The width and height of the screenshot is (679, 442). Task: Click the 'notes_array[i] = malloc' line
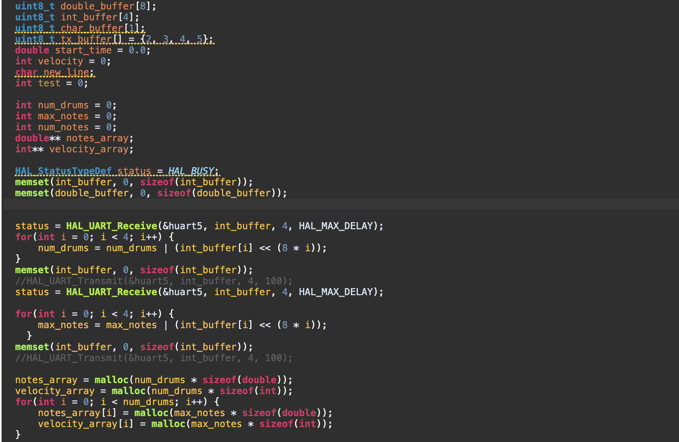(x=185, y=413)
